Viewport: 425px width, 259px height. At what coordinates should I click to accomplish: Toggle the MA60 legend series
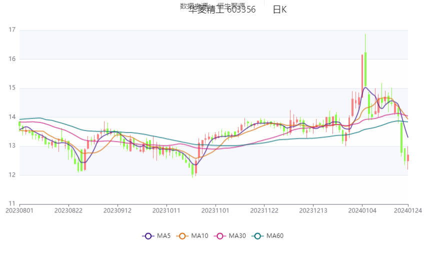coord(267,236)
